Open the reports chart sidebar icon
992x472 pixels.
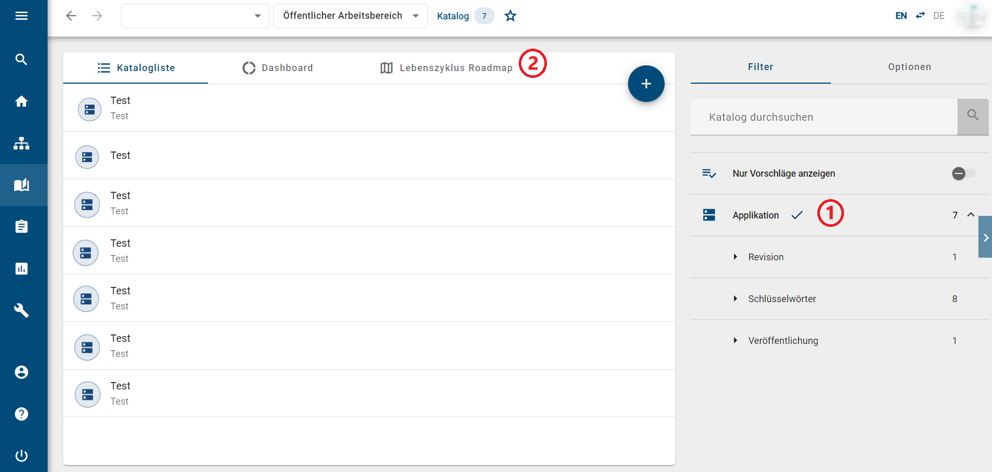(x=21, y=269)
